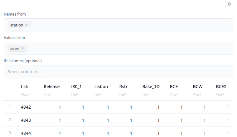Viewport: 237px width, 137px height.
Task: Click the BCW column header
Action: pos(197,87)
